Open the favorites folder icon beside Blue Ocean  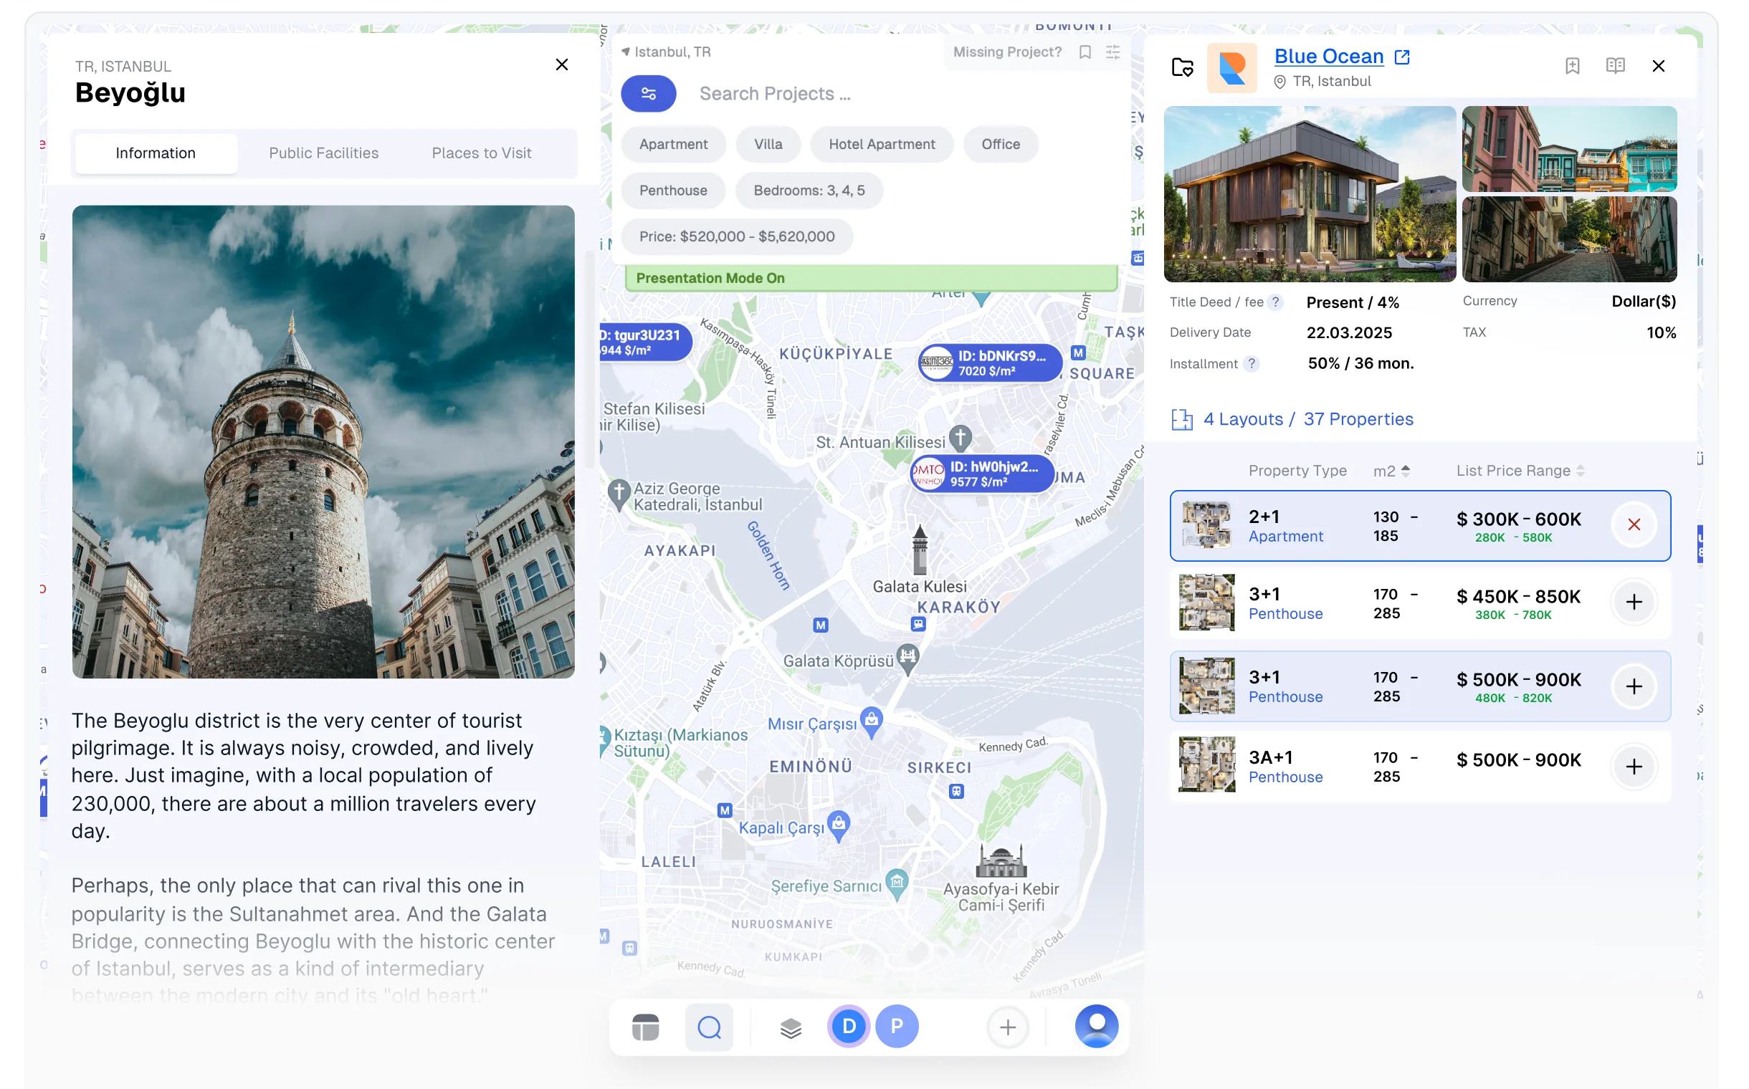(x=1182, y=66)
